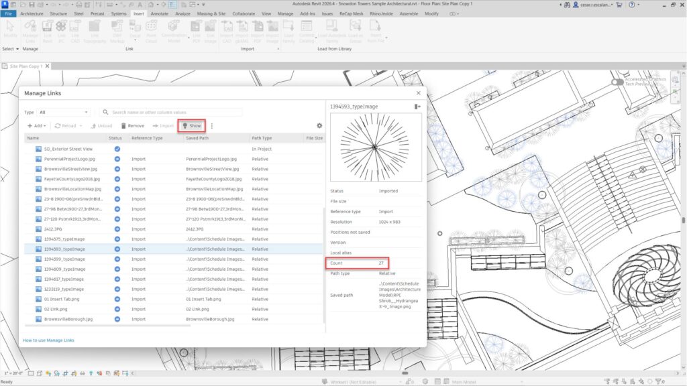Image resolution: width=687 pixels, height=386 pixels.
Task: Switch to the Annotate ribbon tab
Action: point(160,13)
